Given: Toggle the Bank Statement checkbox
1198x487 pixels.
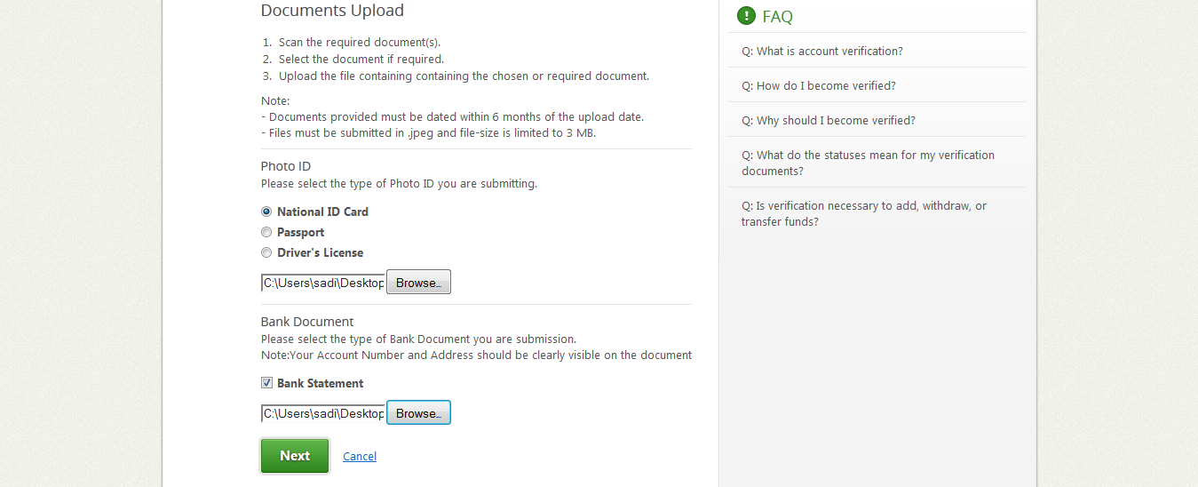Looking at the screenshot, I should point(266,383).
